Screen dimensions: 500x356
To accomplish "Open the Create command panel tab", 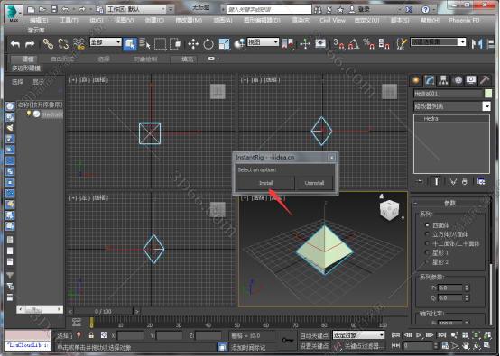I will click(416, 80).
